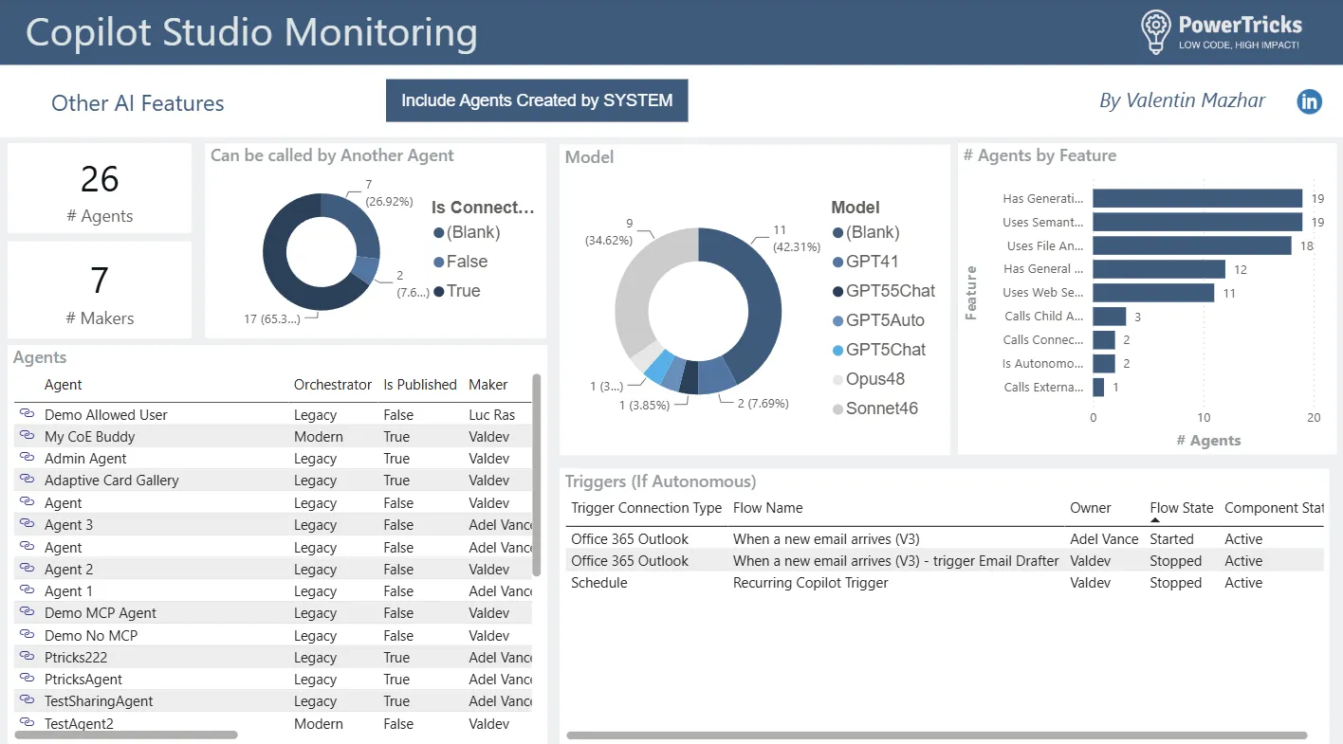Sort Agents table by Is Published column

(420, 385)
